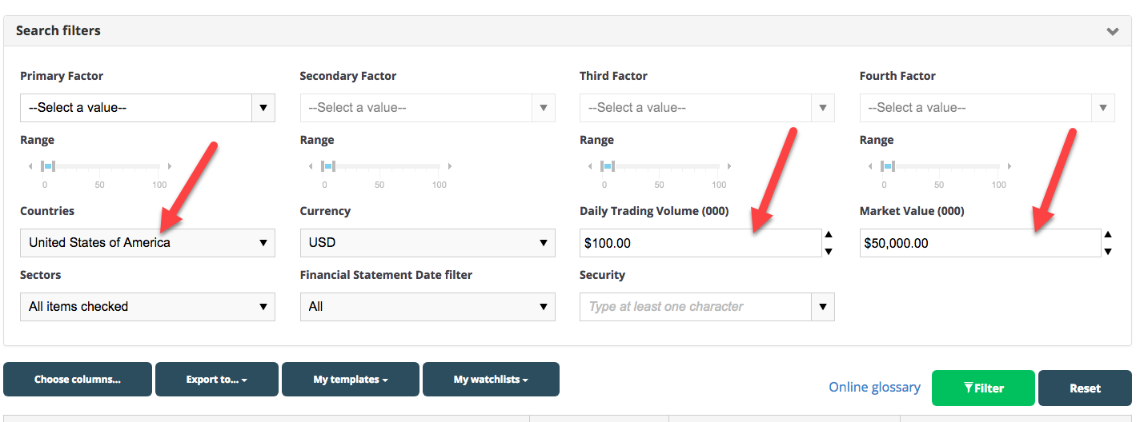Open the Security field dropdown arrow
1144x422 pixels.
click(823, 307)
